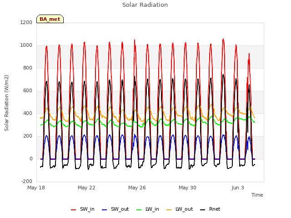Click the May 30 tick label

[x=187, y=188]
